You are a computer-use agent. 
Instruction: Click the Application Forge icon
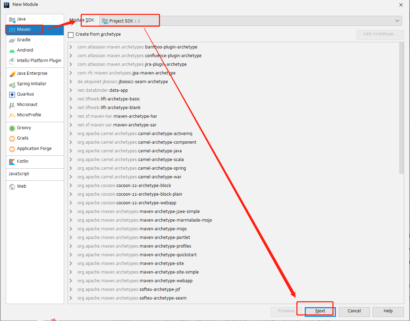point(12,149)
